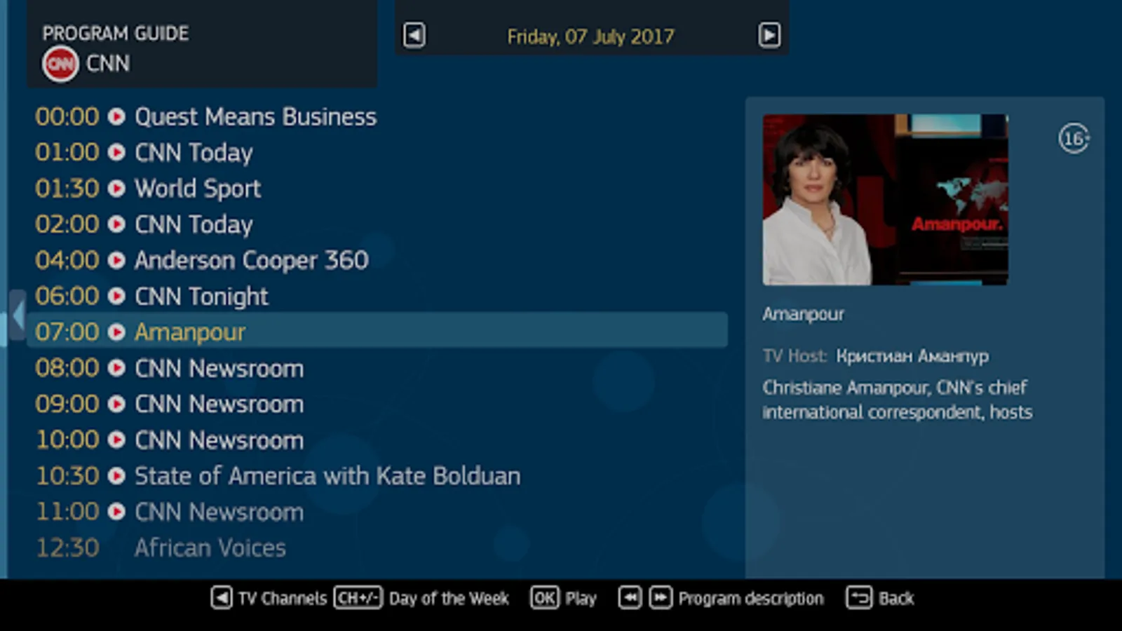Click the play icon beside Quest Means Business
Image resolution: width=1122 pixels, height=631 pixels.
pos(116,116)
